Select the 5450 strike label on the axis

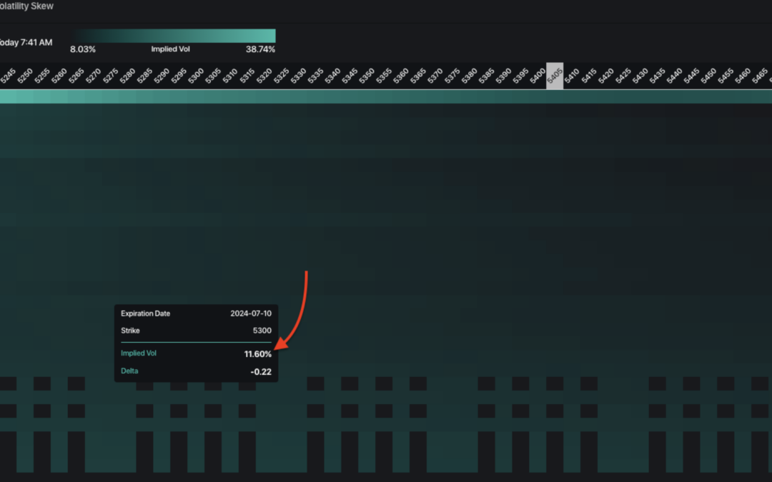pos(708,76)
